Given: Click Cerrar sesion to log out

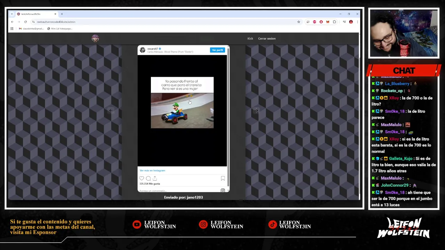Looking at the screenshot, I should click(267, 39).
